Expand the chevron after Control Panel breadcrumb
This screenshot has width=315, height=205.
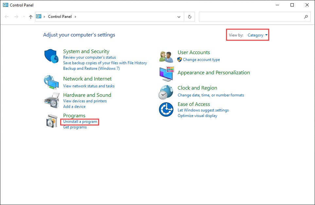point(75,17)
